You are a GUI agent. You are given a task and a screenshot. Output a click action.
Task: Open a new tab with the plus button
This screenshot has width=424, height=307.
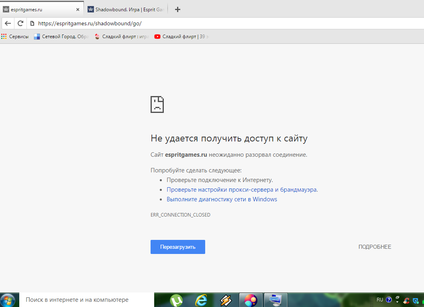point(177,10)
